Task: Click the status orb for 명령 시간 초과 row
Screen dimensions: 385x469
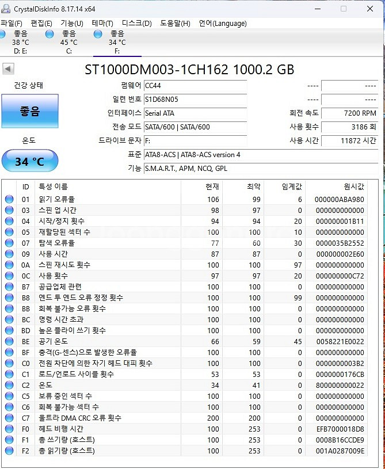Action: (x=9, y=319)
